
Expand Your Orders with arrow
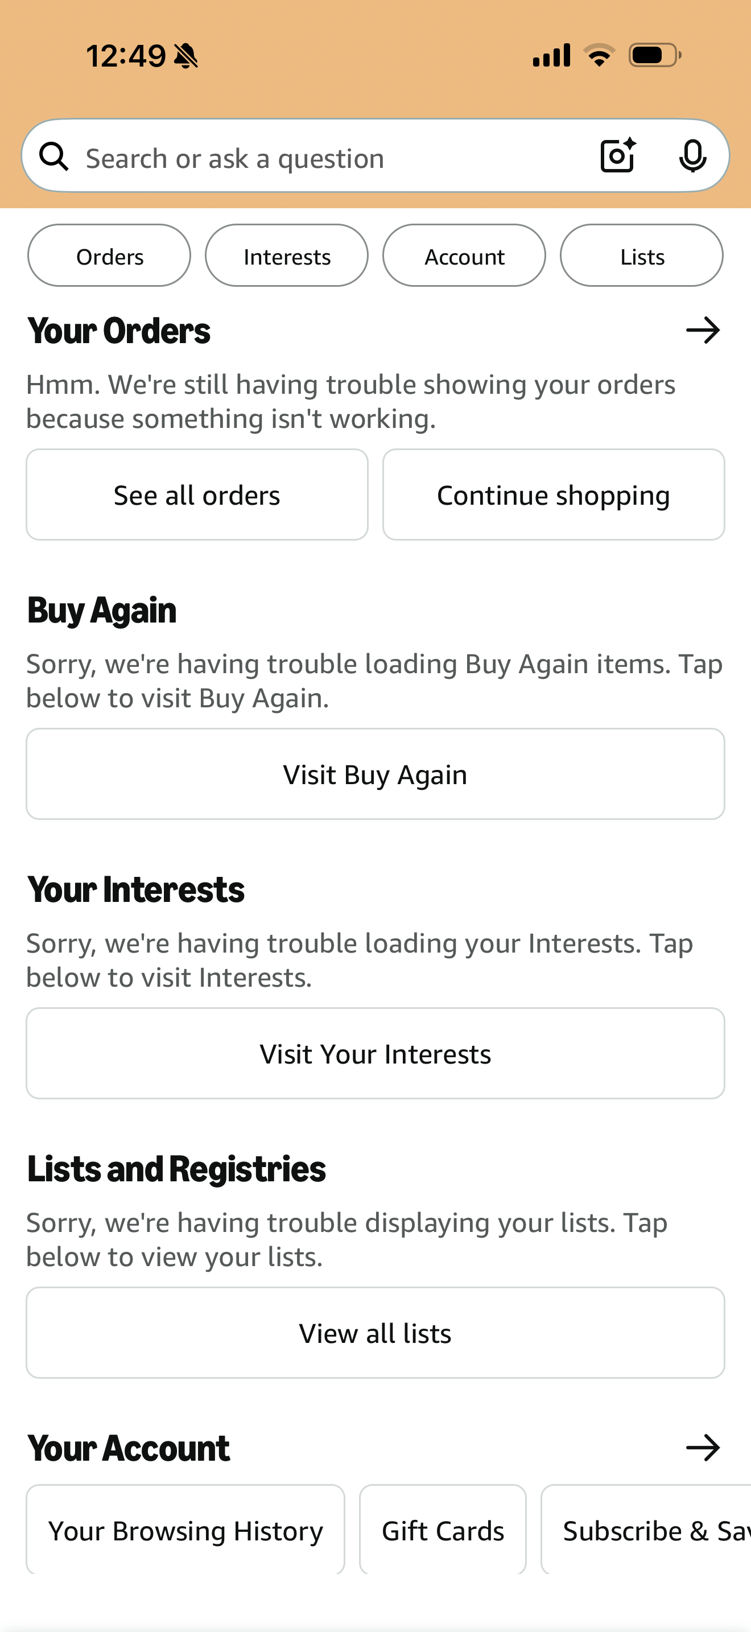(703, 331)
